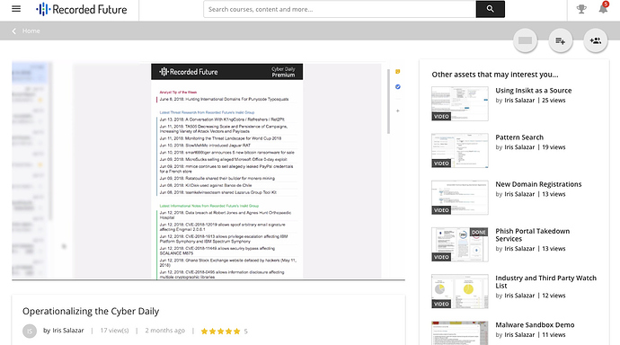Screen dimensions: 620x345
Task: Click the search magnifier button
Action: pos(490,9)
